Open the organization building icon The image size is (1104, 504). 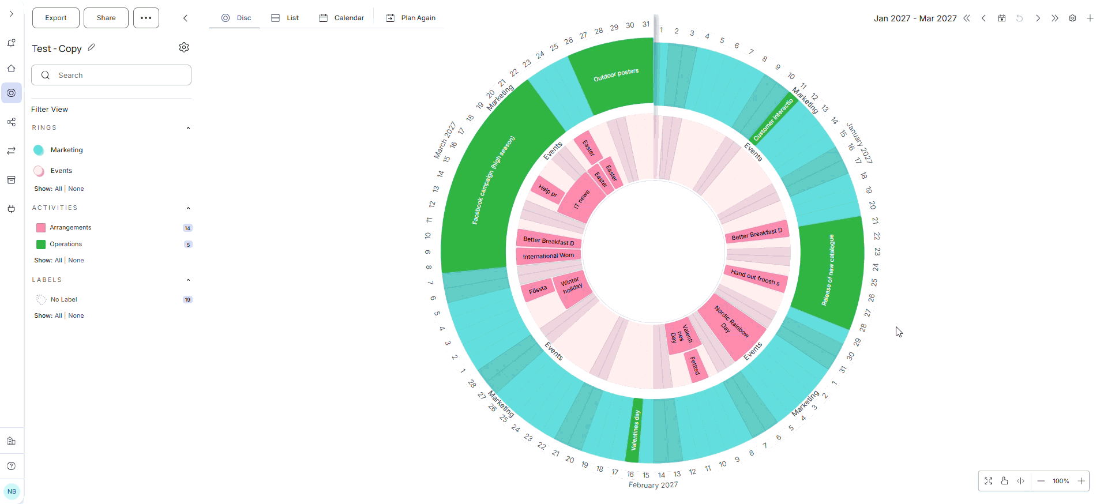click(11, 441)
